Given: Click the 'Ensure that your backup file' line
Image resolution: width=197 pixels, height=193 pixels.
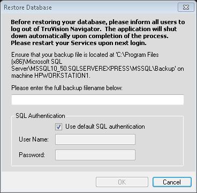Looking at the screenshot, I should pos(85,55).
